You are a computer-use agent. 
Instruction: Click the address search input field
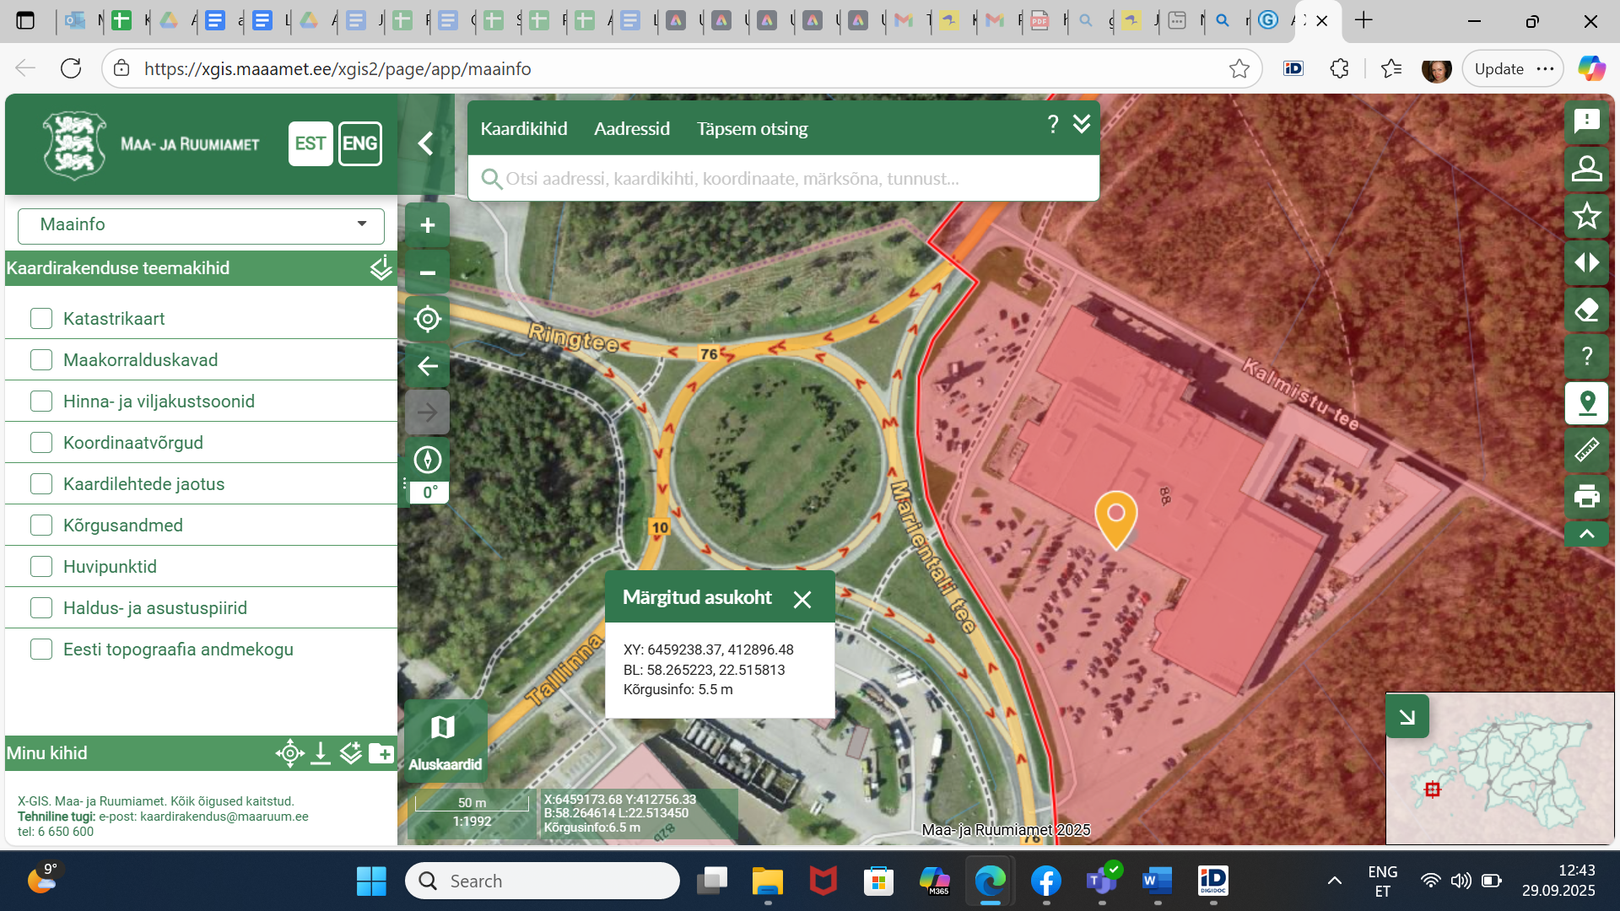(x=785, y=179)
